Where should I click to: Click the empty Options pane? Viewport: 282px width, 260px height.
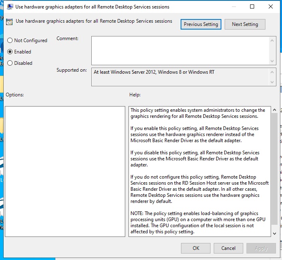point(65,171)
